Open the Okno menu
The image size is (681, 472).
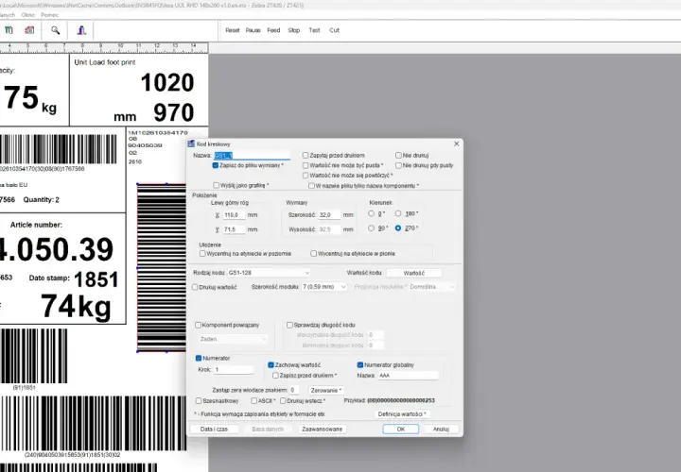pyautogui.click(x=27, y=15)
